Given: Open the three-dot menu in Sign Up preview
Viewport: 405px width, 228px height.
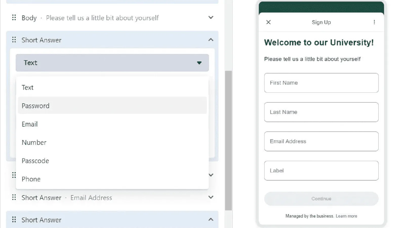Looking at the screenshot, I should [x=374, y=22].
